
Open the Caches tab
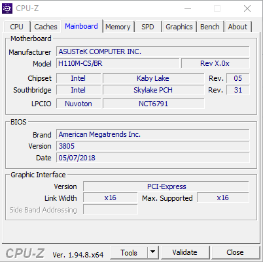click(46, 27)
